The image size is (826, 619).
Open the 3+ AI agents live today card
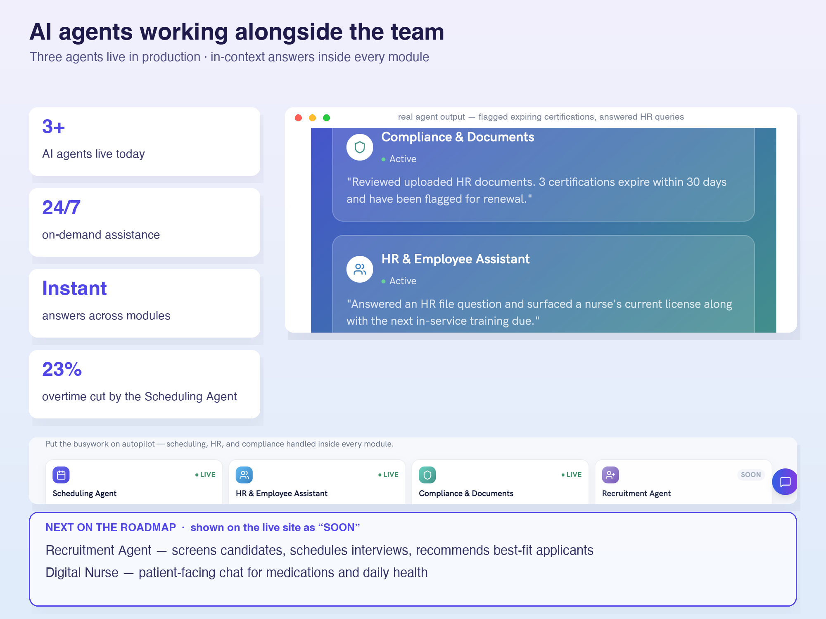click(x=145, y=142)
